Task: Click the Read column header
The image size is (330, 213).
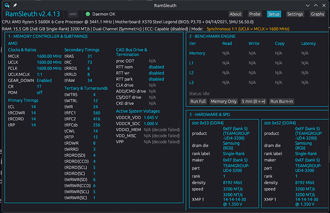Action: pos(227,44)
